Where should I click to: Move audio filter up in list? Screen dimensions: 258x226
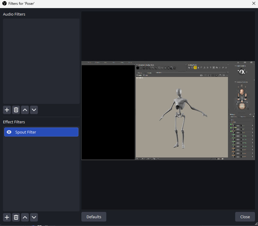coord(25,110)
